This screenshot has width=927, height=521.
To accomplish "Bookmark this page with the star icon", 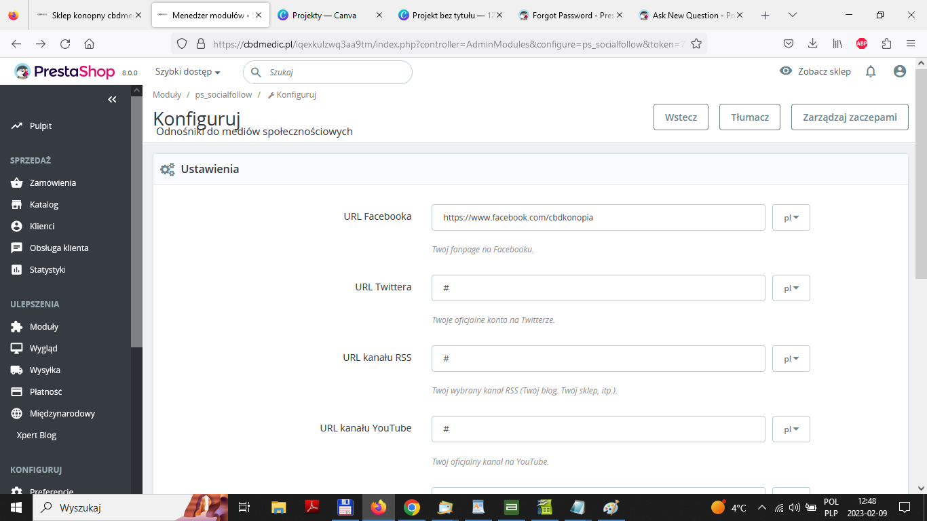I will 696,43.
